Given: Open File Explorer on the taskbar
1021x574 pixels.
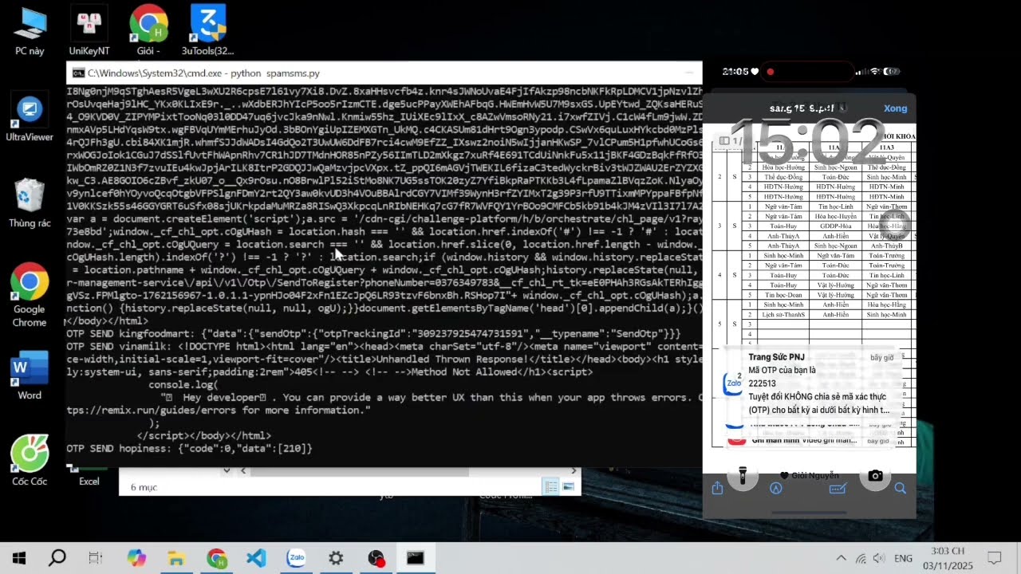Looking at the screenshot, I should (x=176, y=558).
